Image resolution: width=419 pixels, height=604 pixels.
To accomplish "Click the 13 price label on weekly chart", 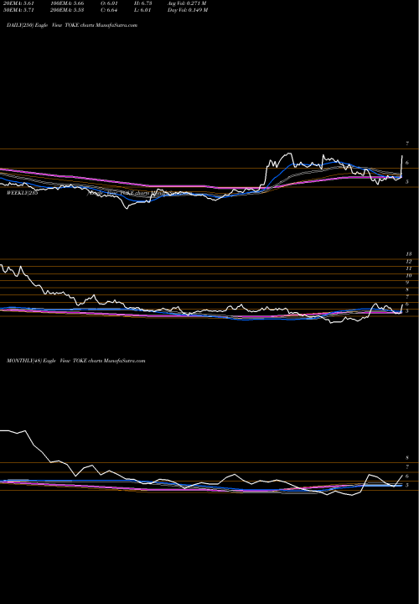I will [x=409, y=254].
